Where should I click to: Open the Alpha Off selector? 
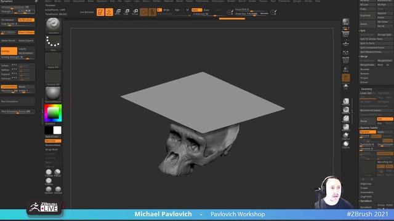click(54, 60)
